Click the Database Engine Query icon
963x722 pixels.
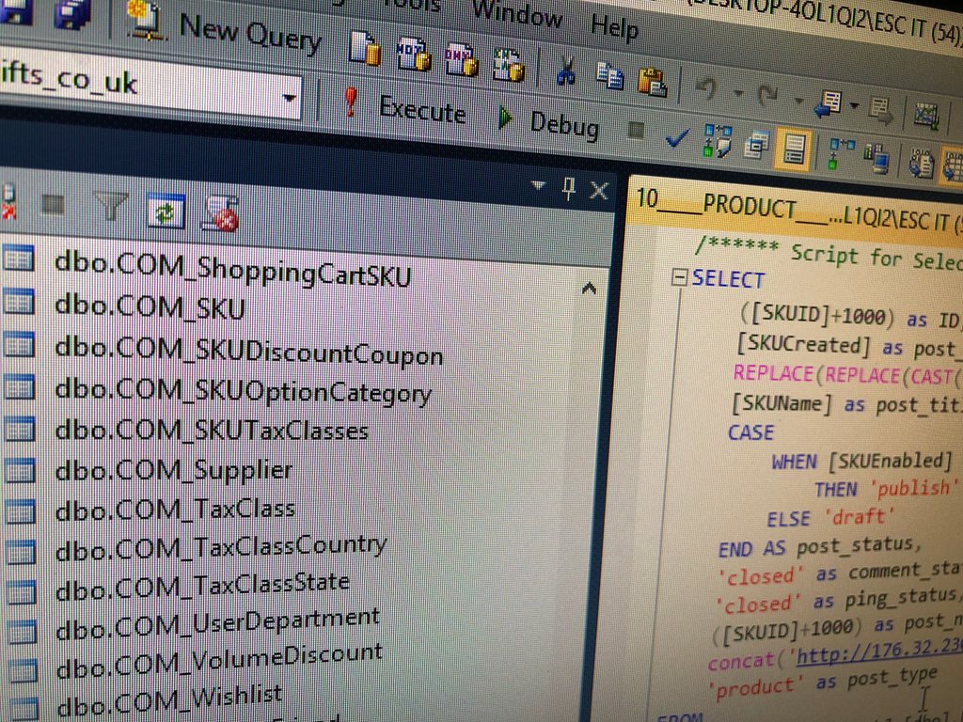coord(365,49)
